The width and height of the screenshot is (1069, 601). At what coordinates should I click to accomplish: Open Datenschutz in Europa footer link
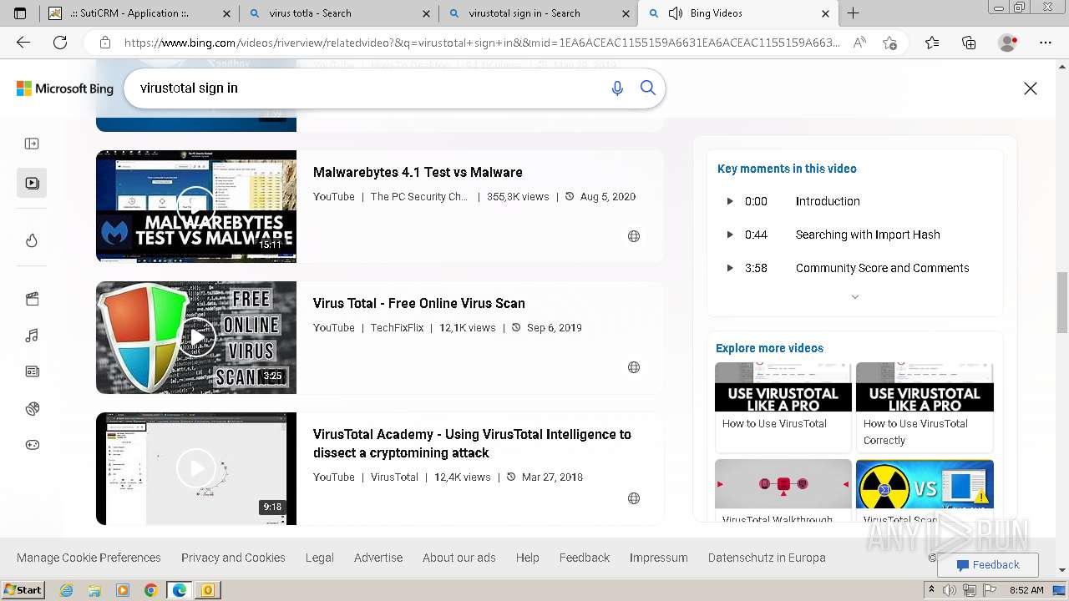point(767,558)
